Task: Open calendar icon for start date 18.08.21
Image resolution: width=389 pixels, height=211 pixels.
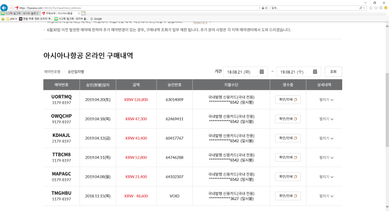Action: (x=262, y=72)
